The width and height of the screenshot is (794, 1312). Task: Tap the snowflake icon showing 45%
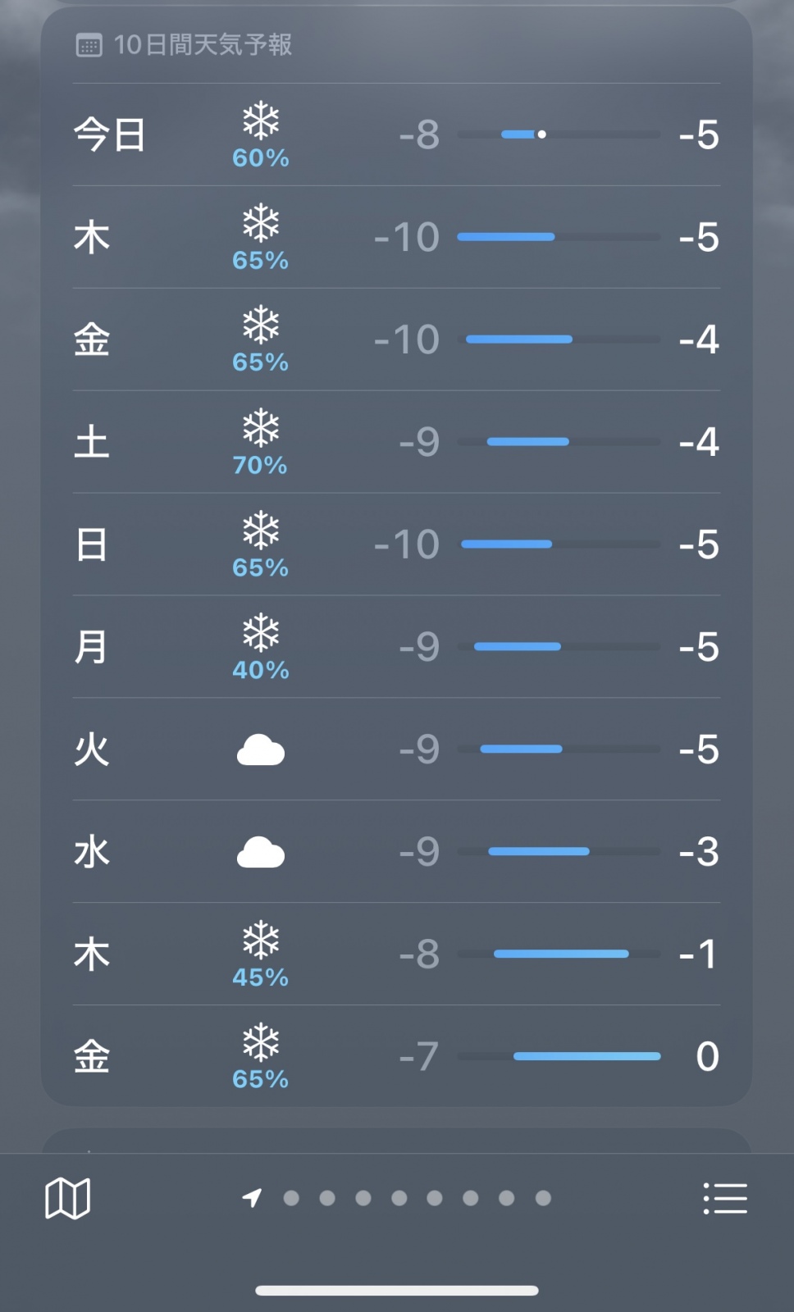261,941
